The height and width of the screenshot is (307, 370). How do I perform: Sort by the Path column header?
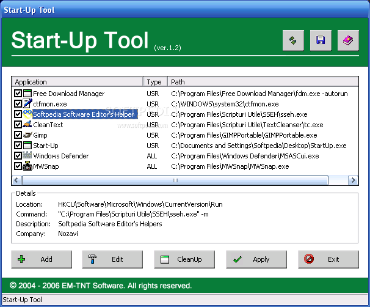(263, 82)
